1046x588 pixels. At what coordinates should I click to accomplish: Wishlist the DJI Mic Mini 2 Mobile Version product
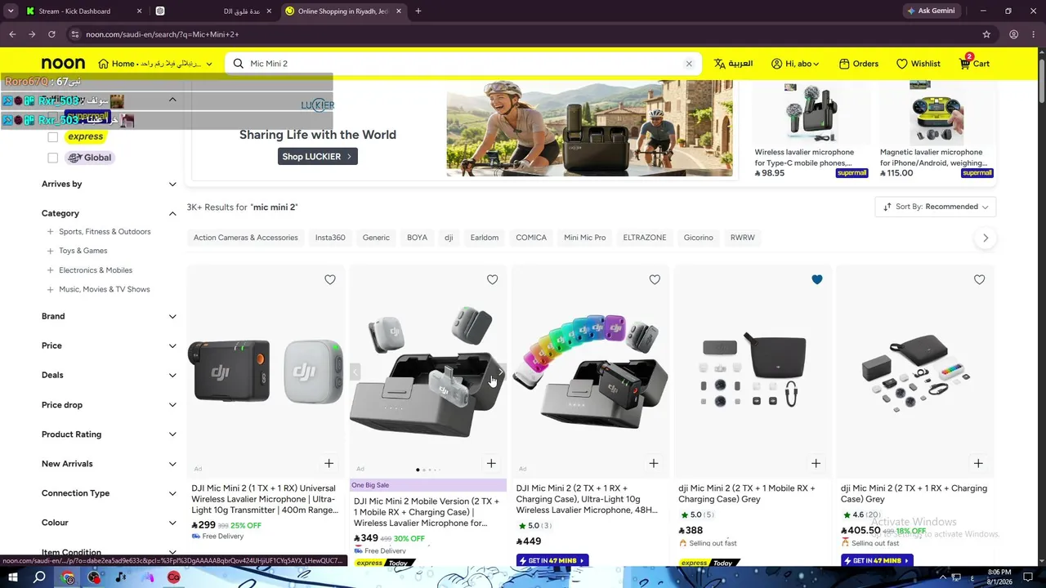tap(492, 280)
